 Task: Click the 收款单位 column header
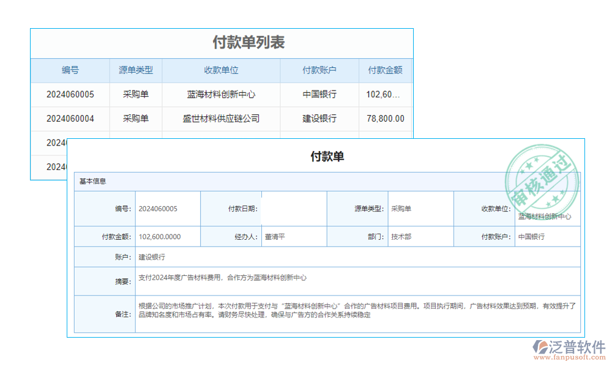pos(220,70)
